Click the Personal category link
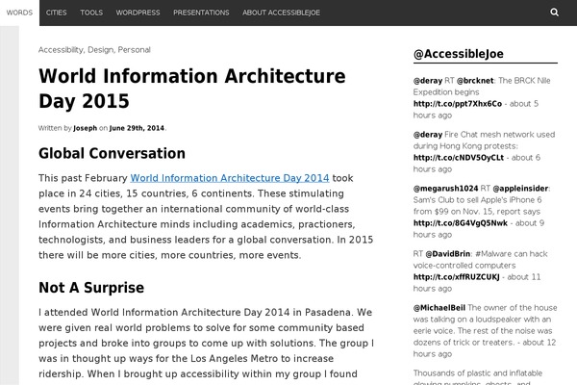Viewport: 577px width, 385px height. point(135,50)
